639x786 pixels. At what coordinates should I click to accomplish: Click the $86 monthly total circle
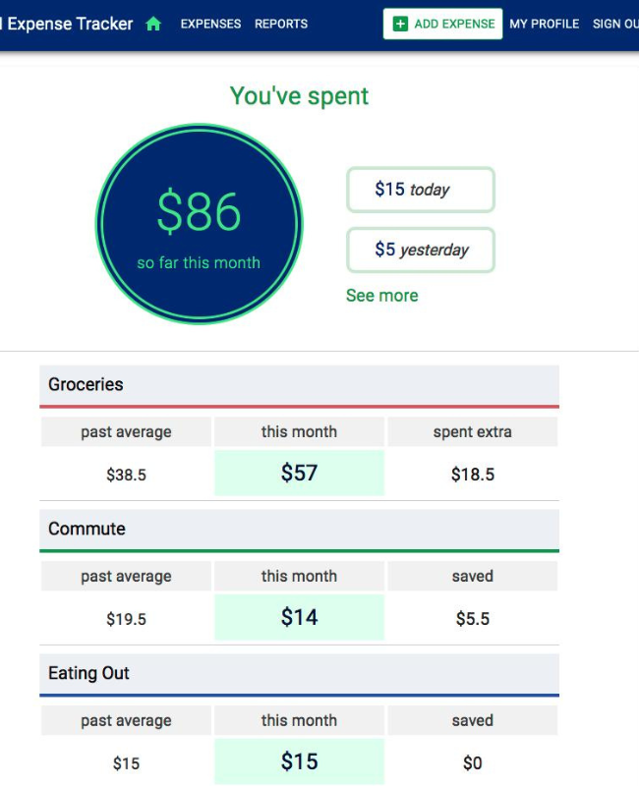[200, 224]
